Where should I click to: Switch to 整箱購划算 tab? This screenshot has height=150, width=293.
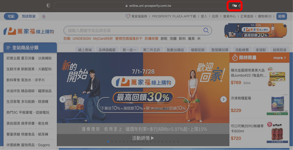pos(220,50)
